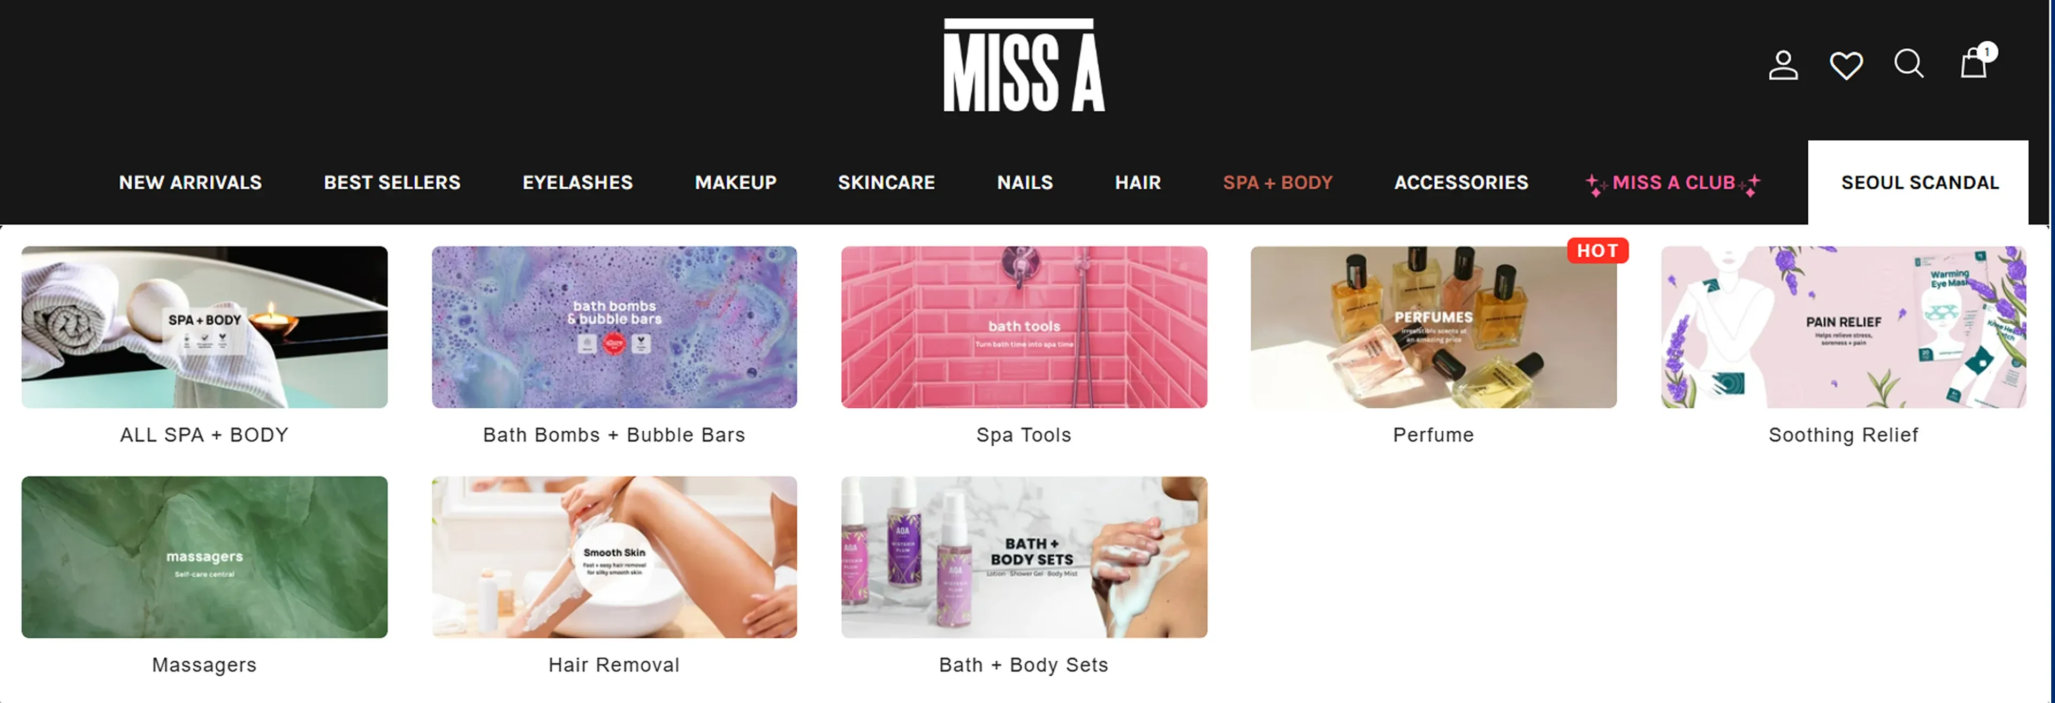Go to the MISS A CLUB page

coord(1673,184)
